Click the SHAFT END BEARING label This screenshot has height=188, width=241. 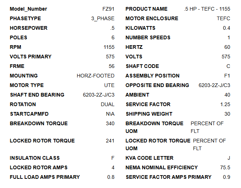(37, 95)
